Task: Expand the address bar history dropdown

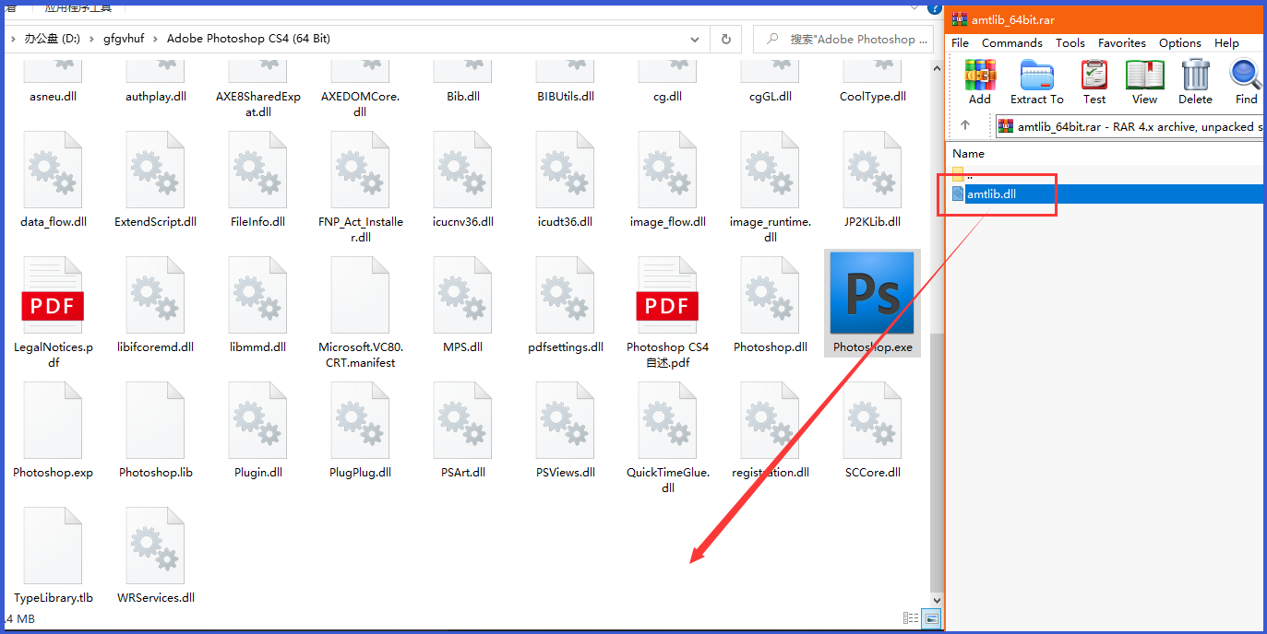Action: [x=695, y=40]
